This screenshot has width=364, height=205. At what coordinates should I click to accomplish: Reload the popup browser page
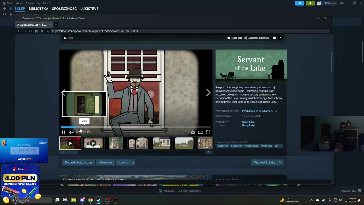click(31, 31)
